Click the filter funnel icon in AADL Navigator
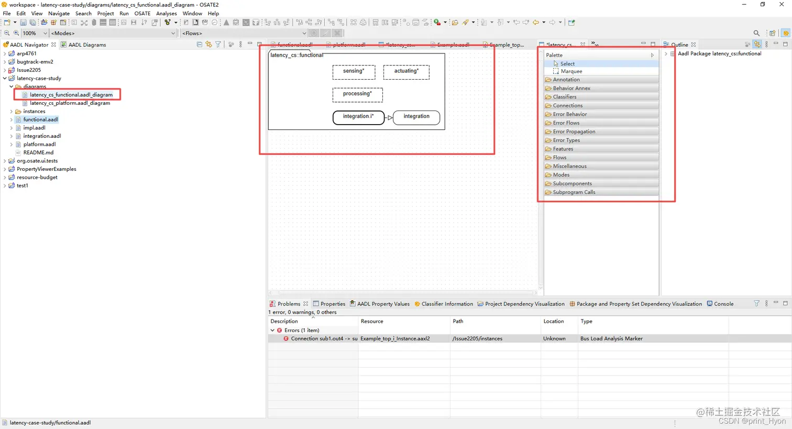 point(218,45)
